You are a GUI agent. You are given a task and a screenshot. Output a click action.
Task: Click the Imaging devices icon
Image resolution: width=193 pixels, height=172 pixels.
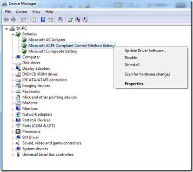click(x=18, y=86)
